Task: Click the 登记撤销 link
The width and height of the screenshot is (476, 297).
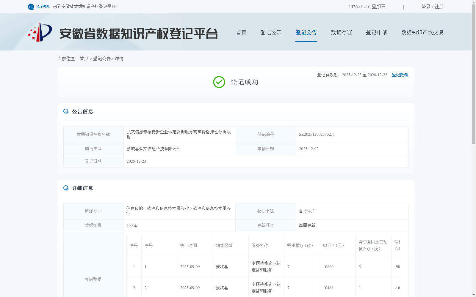Action: point(400,75)
